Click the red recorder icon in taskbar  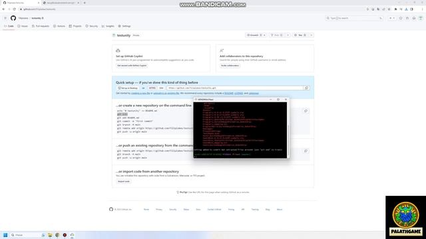[x=65, y=235]
